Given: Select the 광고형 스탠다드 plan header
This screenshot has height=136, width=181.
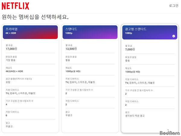Looking at the screenshot, I should [x=150, y=32].
